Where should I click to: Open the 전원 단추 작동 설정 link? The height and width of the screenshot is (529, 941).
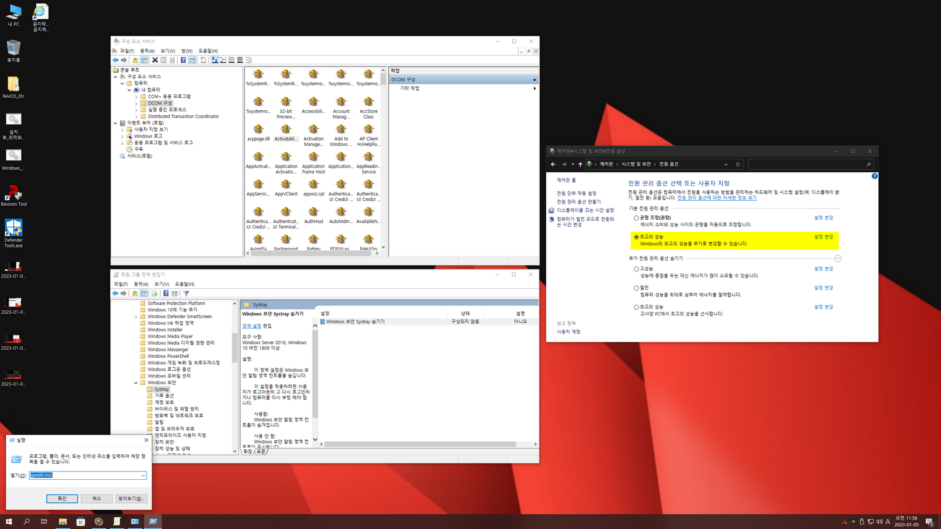pos(576,193)
